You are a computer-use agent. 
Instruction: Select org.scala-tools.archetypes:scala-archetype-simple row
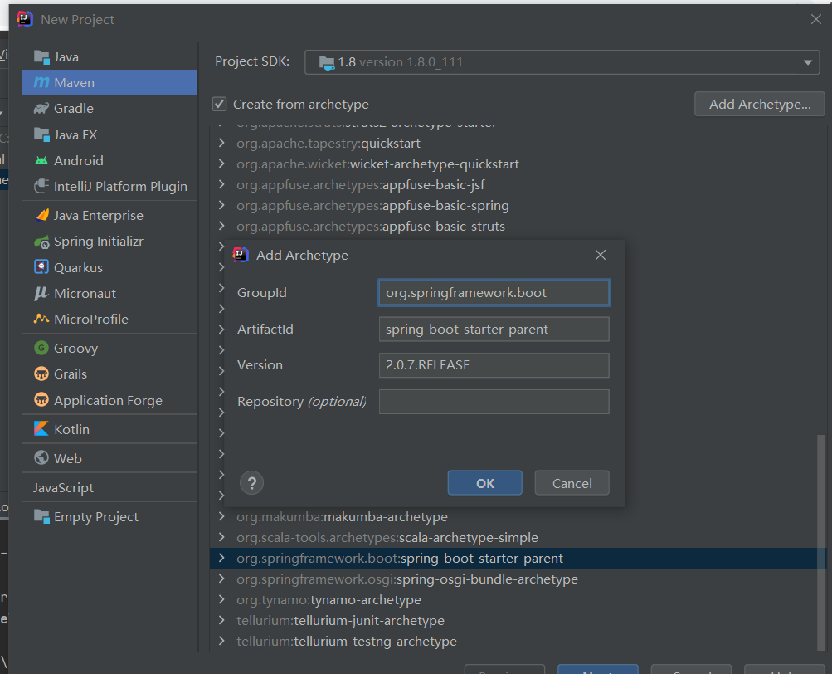(x=518, y=538)
